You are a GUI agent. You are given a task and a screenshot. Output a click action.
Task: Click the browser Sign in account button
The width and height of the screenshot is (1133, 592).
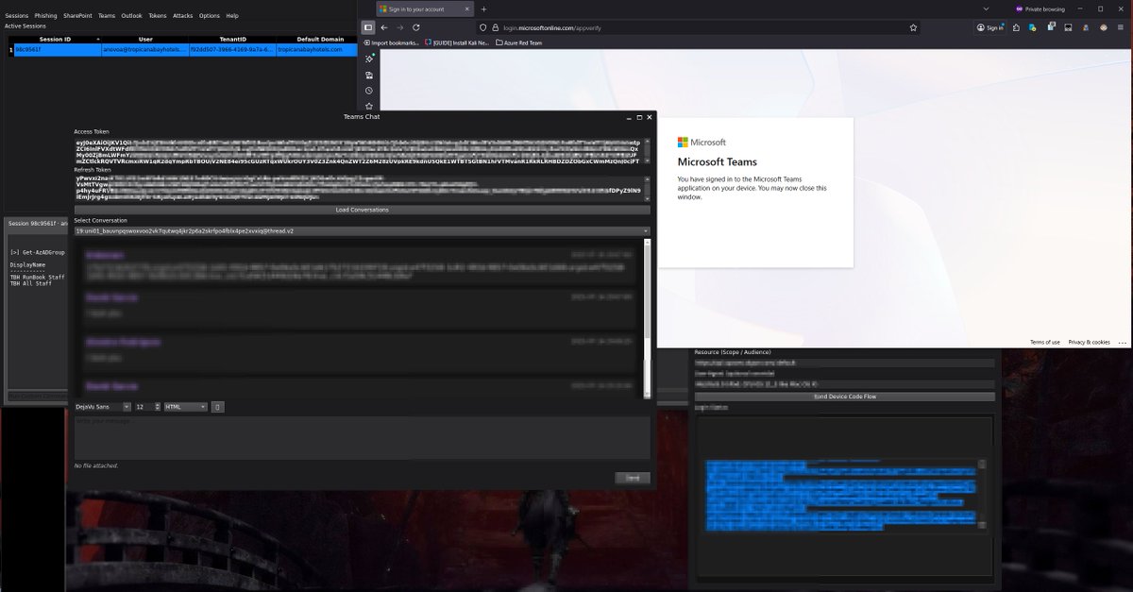coord(990,28)
